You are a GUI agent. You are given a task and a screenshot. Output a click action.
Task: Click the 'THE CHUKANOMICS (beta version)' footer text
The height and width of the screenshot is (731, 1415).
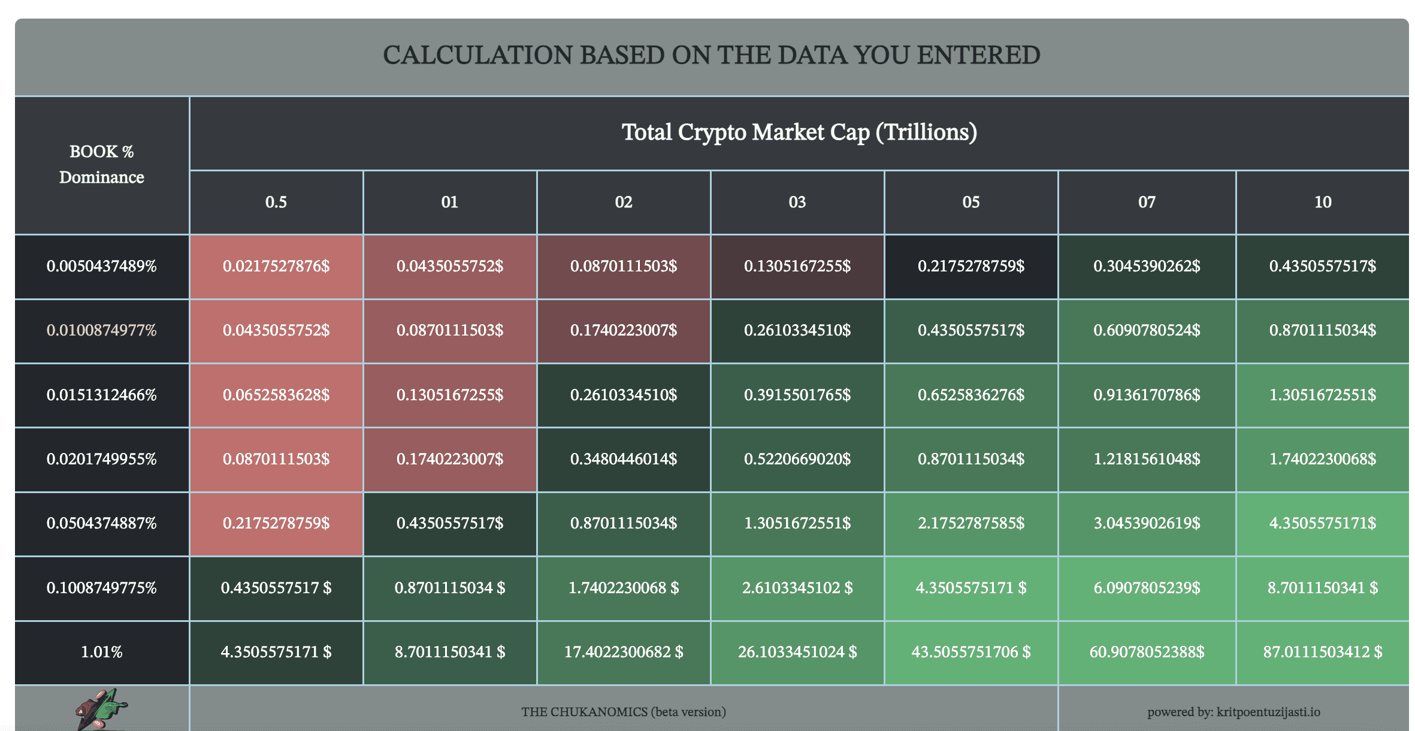623,712
